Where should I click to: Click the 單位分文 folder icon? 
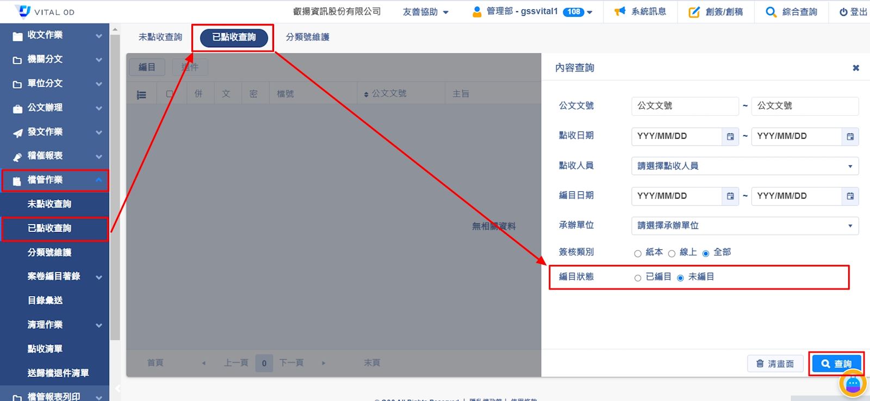coord(17,84)
